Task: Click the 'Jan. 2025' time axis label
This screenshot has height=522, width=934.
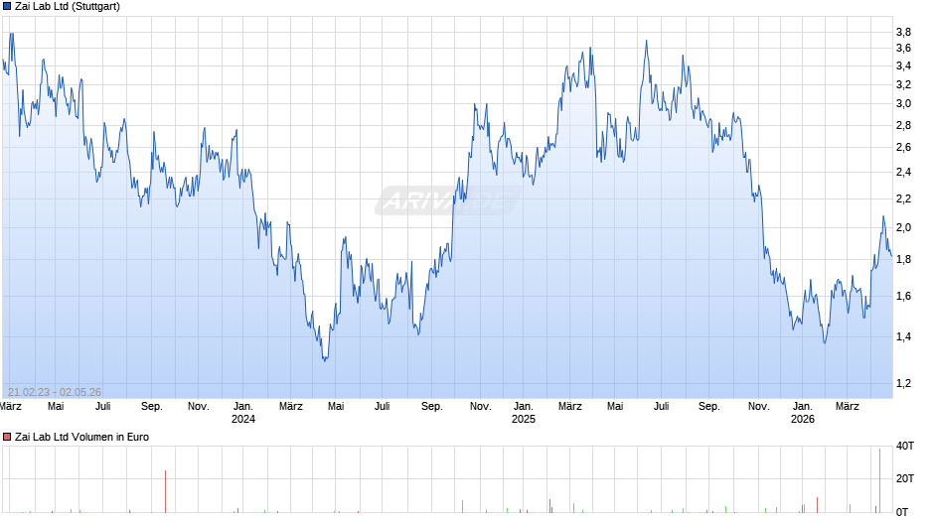Action: 523,413
